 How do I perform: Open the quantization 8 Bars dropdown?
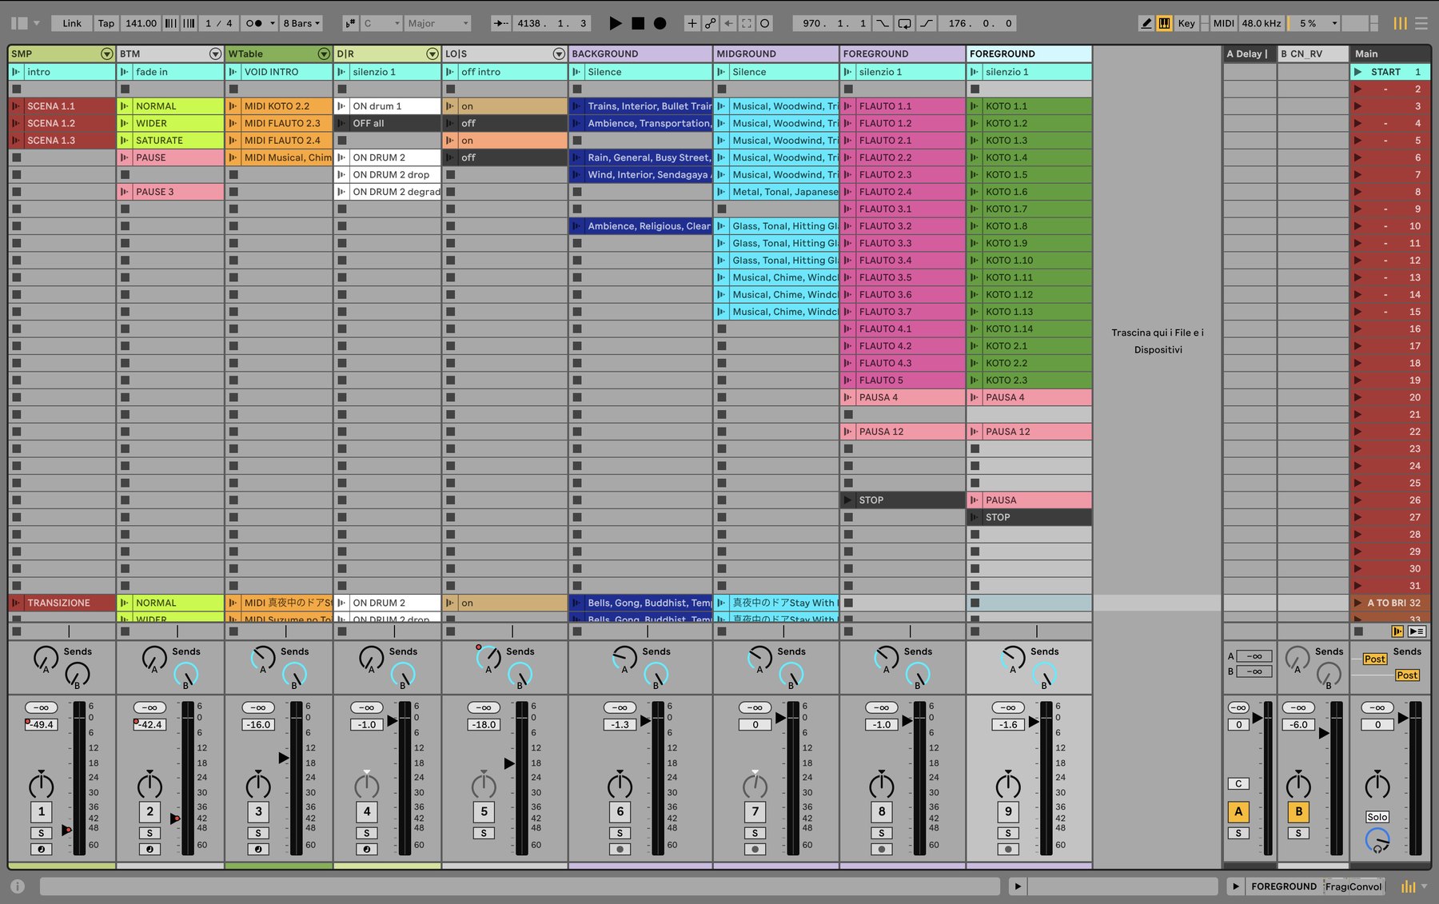[301, 23]
